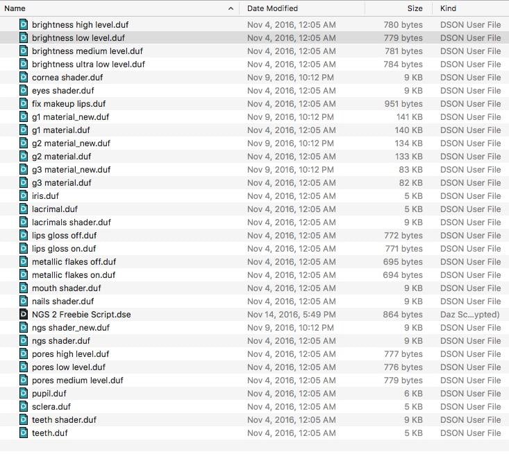
Task: Click the lips gloss on.duf icon
Action: pos(24,249)
